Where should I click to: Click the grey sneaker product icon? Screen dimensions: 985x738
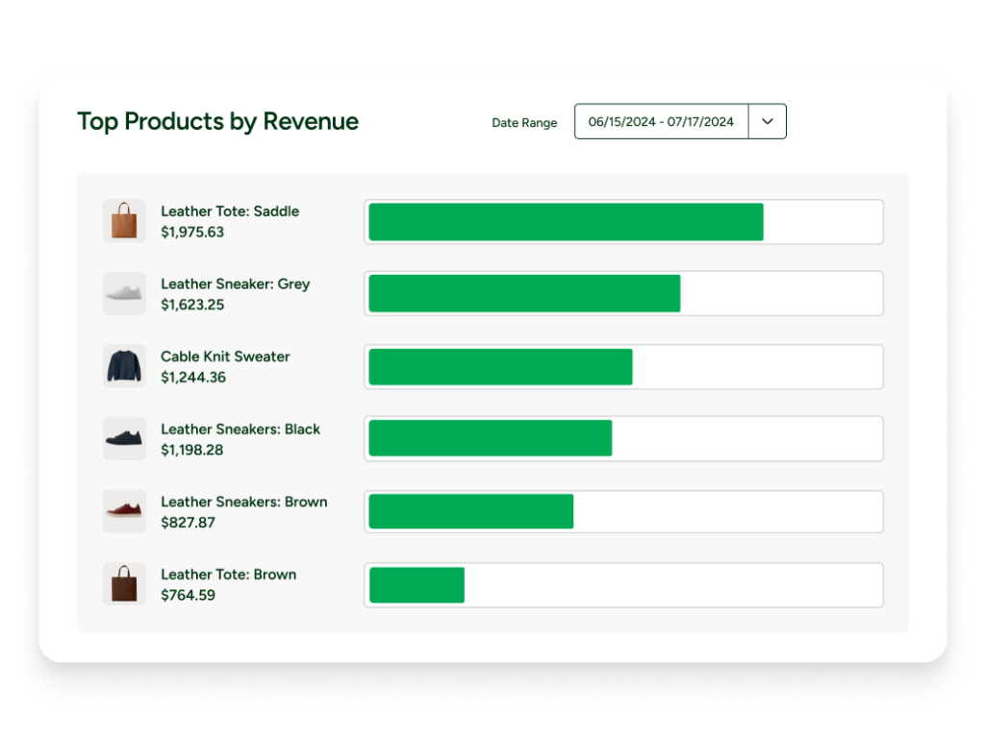coord(124,293)
